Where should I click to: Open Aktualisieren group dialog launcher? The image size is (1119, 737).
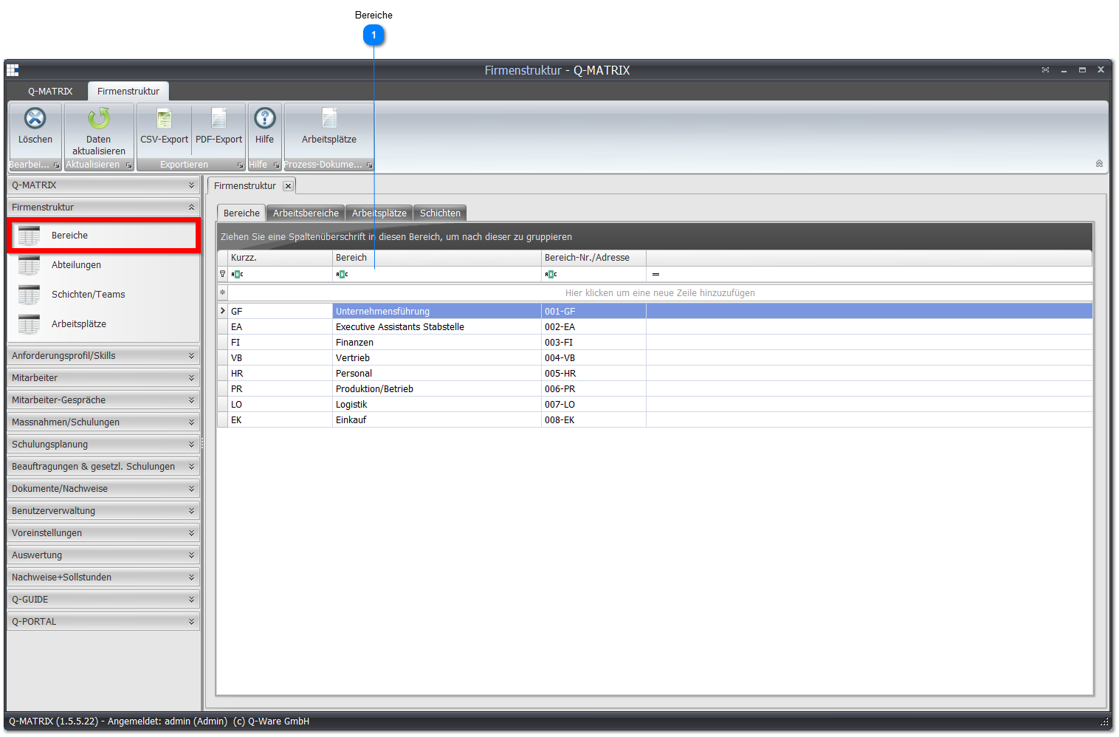coord(128,165)
